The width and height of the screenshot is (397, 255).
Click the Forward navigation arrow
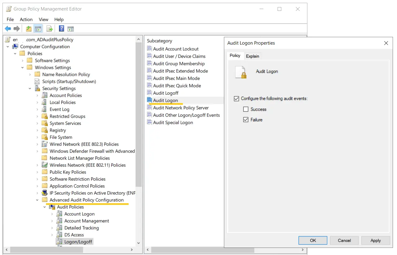click(x=16, y=29)
